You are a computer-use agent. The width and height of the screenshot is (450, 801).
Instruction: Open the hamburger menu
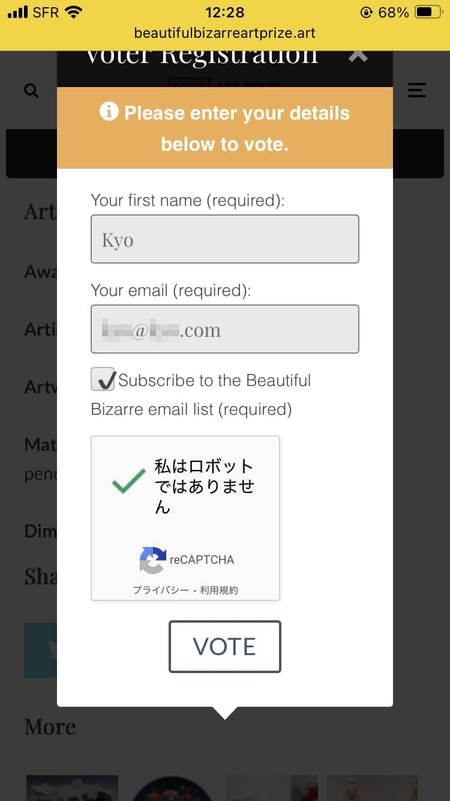point(417,90)
